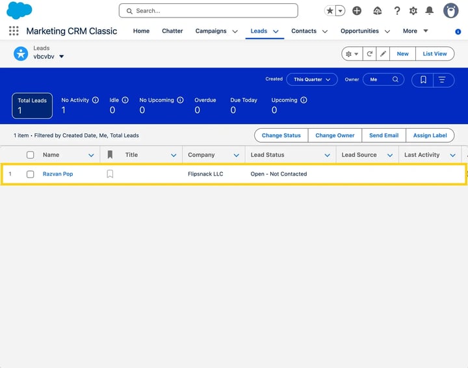Open the Lead Source column menu chevron
468x368 pixels.
390,155
